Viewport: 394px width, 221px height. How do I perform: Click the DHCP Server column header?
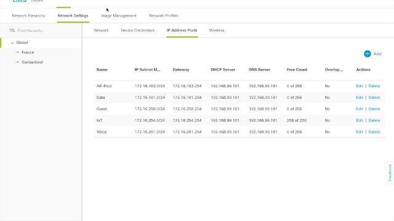point(223,69)
